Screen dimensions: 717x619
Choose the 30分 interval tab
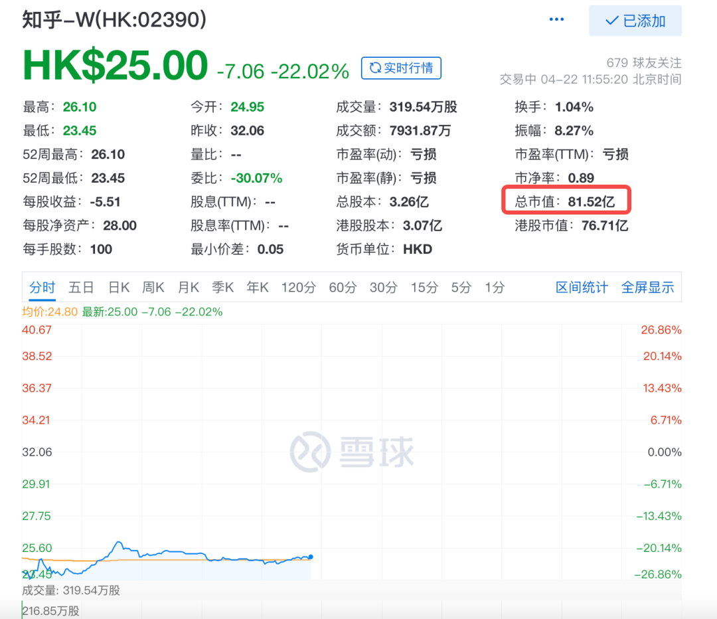tap(383, 288)
